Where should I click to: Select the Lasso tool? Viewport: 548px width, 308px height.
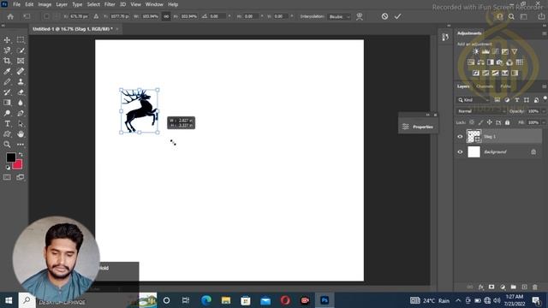click(7, 50)
